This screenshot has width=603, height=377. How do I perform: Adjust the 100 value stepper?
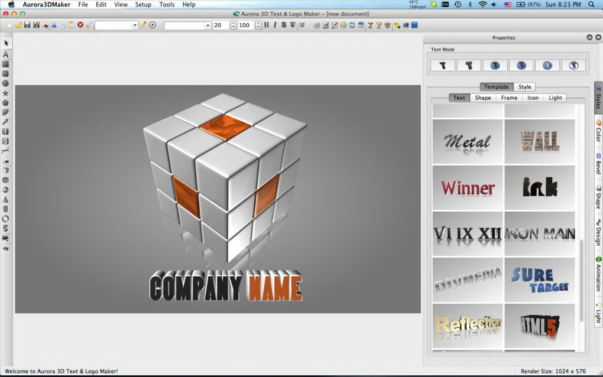tap(258, 25)
